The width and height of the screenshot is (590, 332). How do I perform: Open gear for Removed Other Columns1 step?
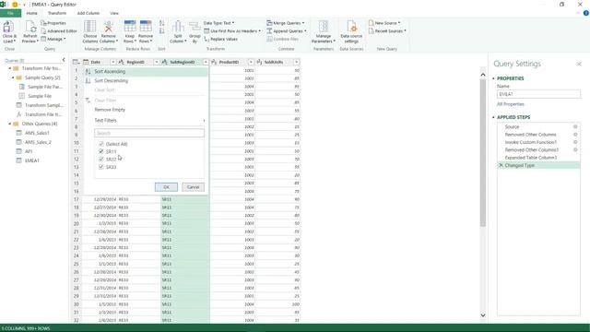pyautogui.click(x=575, y=149)
